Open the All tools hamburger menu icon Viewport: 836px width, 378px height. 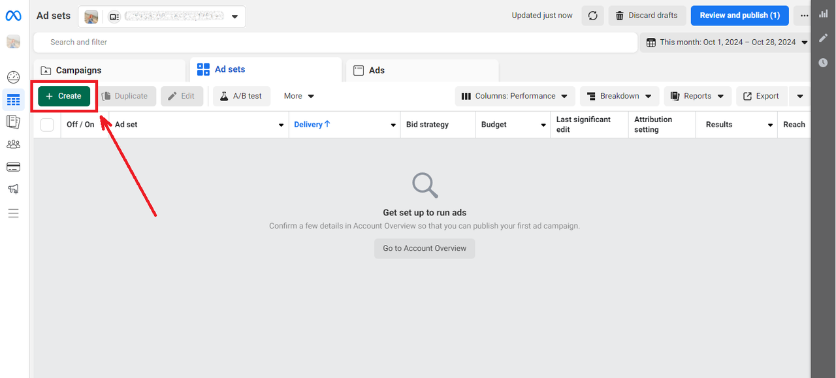click(x=13, y=213)
